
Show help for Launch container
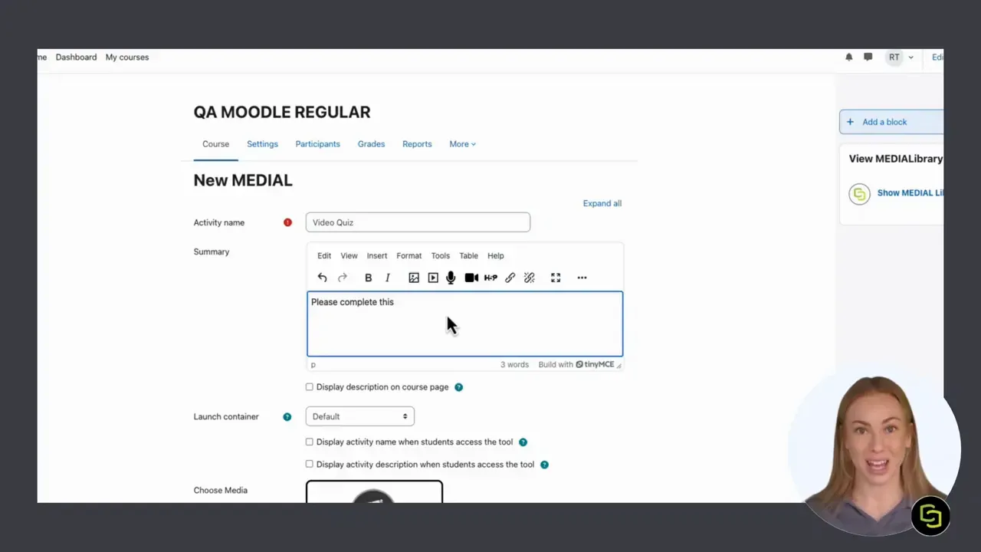[287, 417]
